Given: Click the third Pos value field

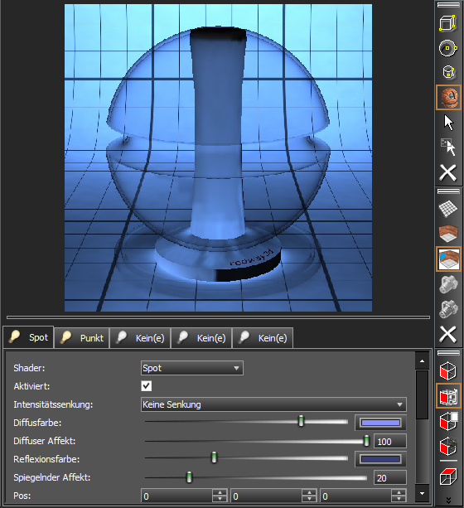Looking at the screenshot, I should 355,496.
